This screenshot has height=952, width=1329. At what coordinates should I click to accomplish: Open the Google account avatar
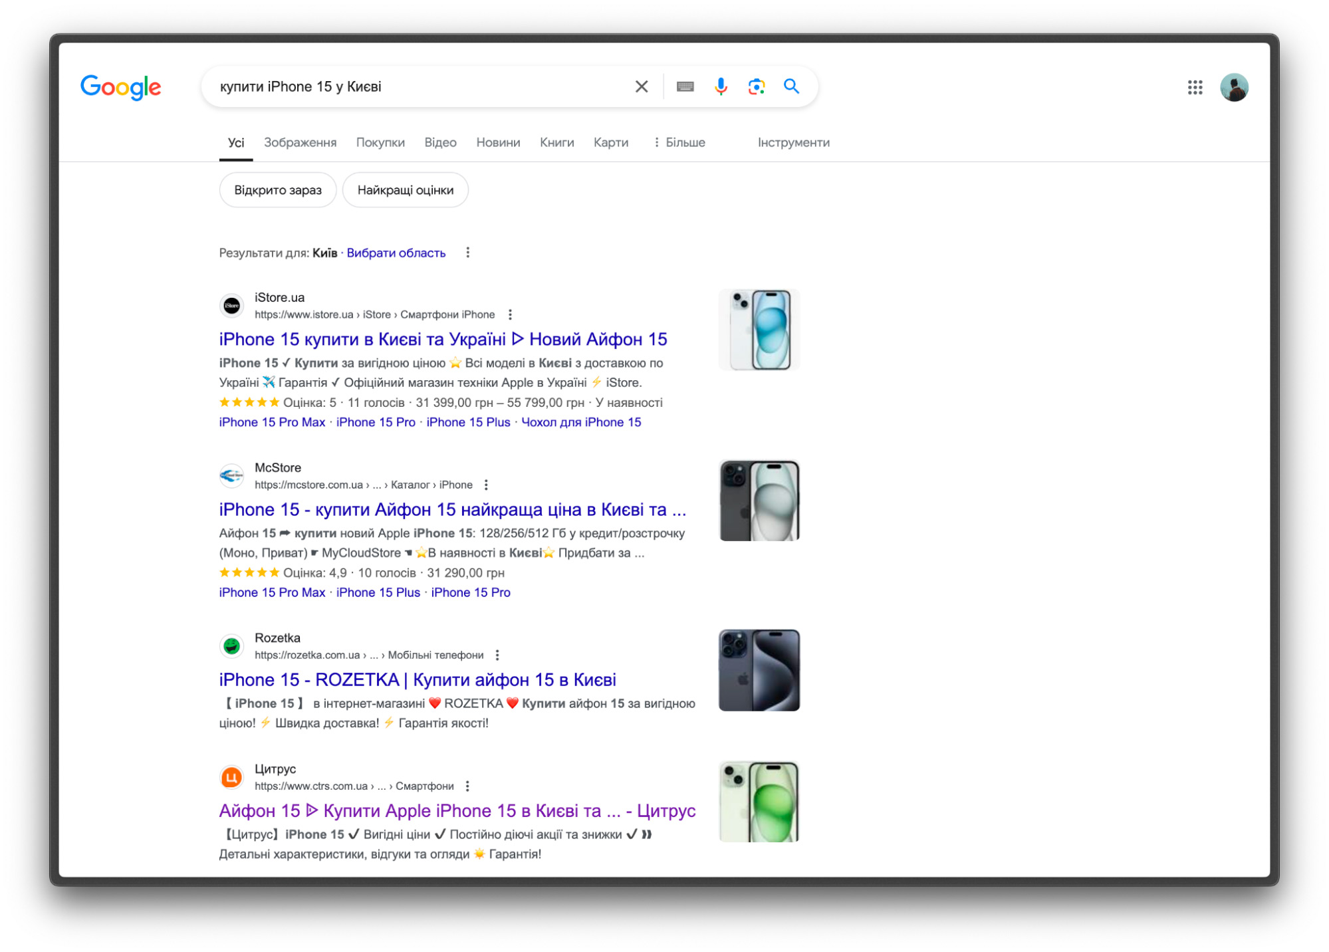tap(1234, 87)
